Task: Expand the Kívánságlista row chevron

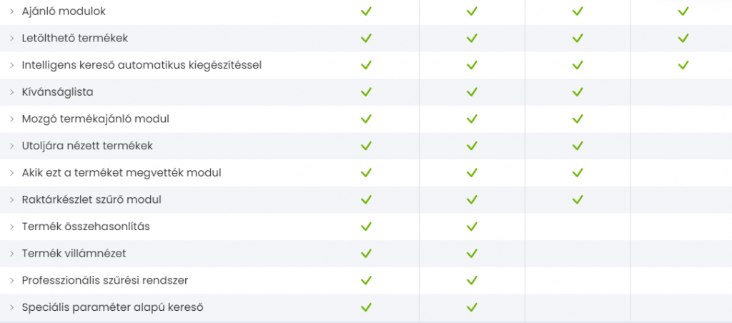Action: [x=12, y=92]
